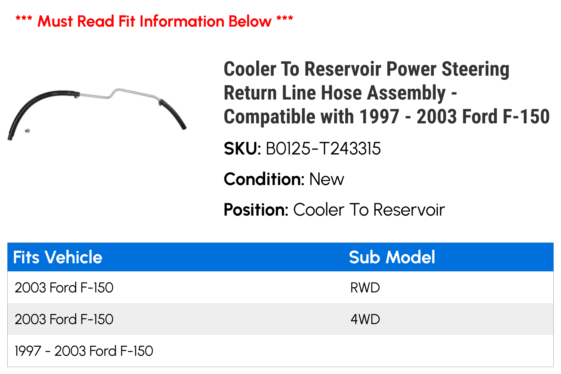Click the Position: Cooler To Reservoir line
Viewport: 561px width, 374px height.
pos(334,210)
